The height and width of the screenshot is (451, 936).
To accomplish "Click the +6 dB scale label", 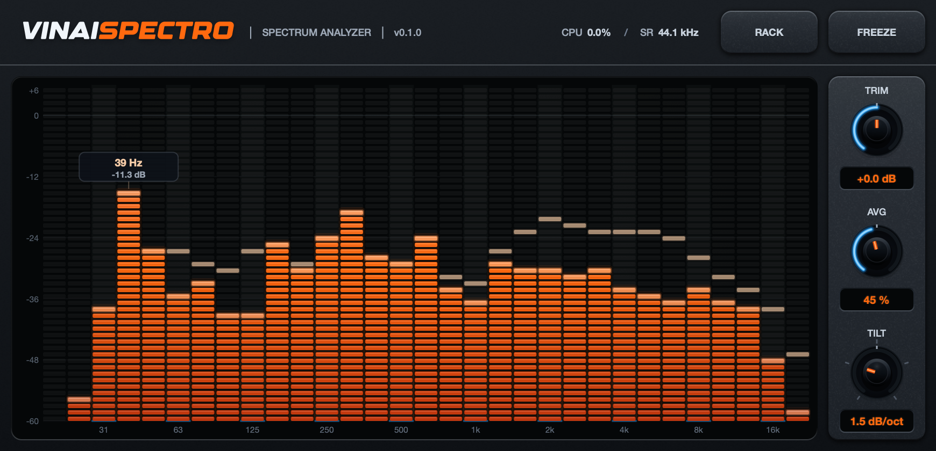I will 34,91.
